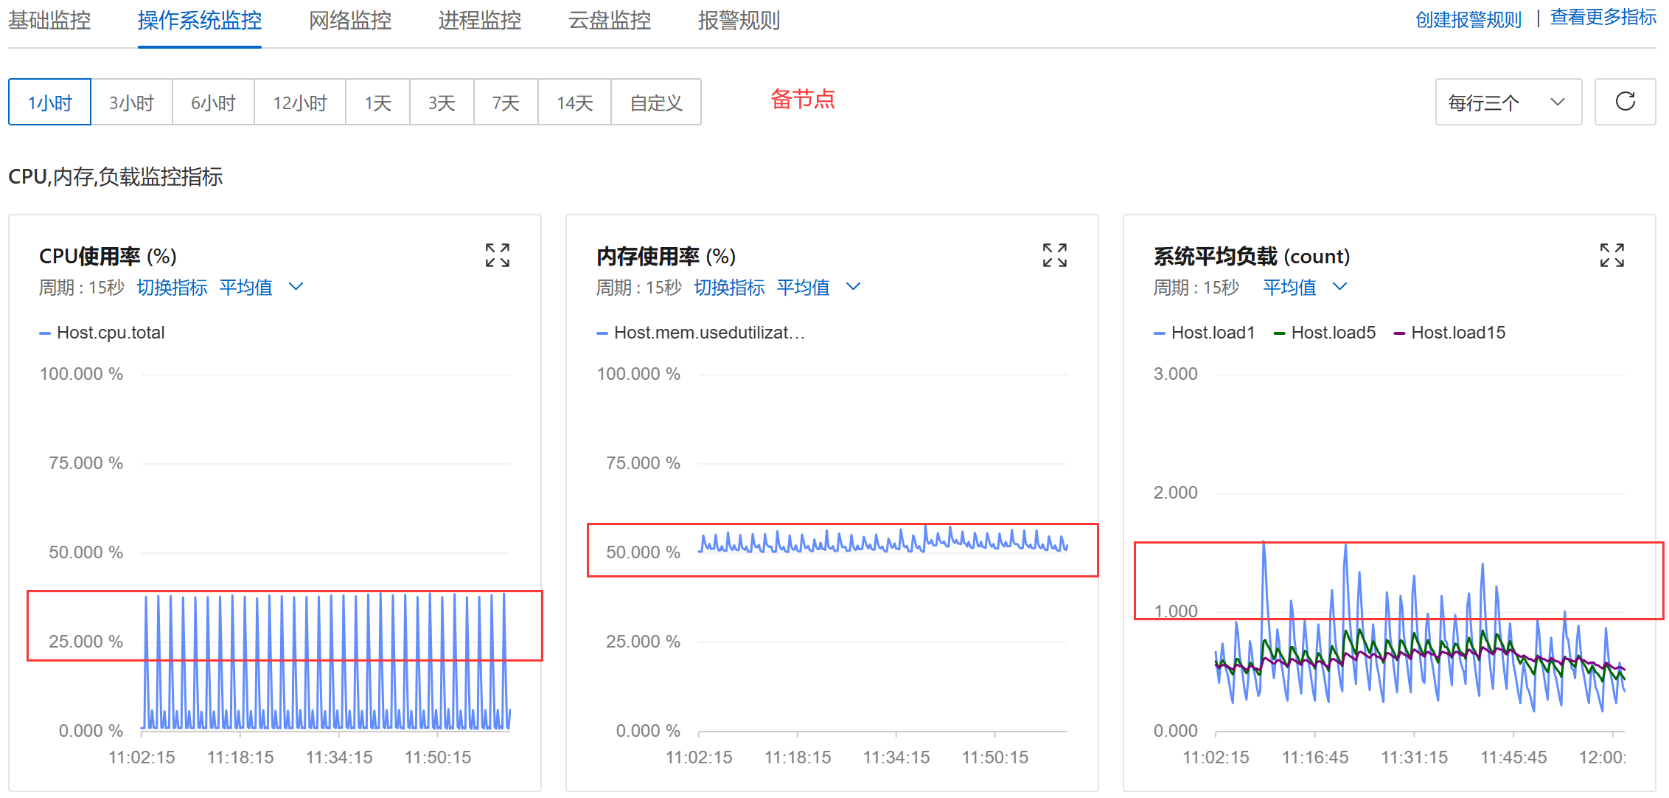Screen dimensions: 1669x798
Task: Open the 每行三个 layout dropdown
Action: point(1508,102)
